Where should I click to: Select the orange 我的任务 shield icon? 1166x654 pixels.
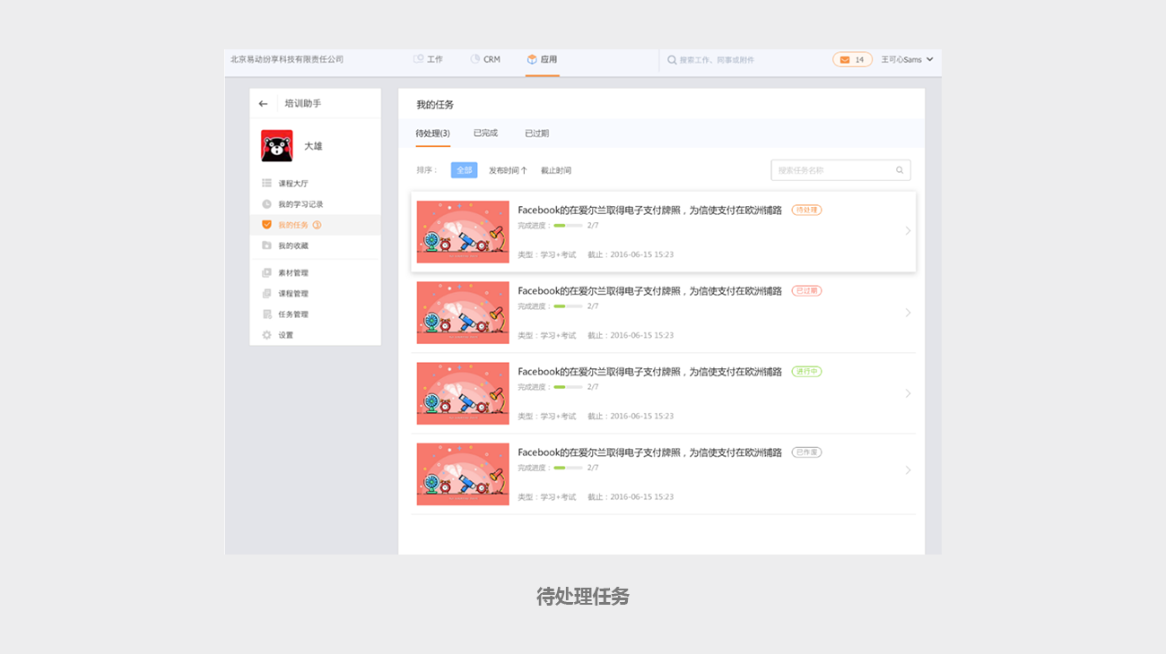coord(266,225)
